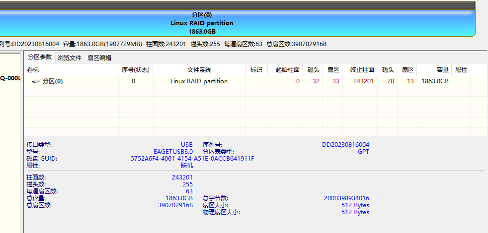The height and width of the screenshot is (233, 488).
Task: Click the drive icon beside 分区(0)
Action: (36, 81)
